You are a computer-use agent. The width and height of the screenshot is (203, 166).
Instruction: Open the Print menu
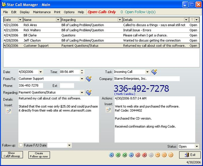click(57, 12)
